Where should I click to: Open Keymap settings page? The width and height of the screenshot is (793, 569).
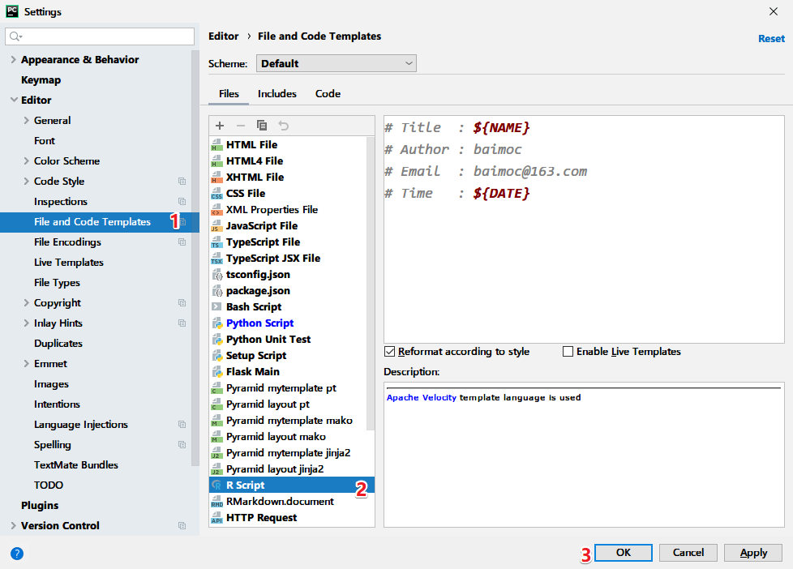click(x=41, y=80)
